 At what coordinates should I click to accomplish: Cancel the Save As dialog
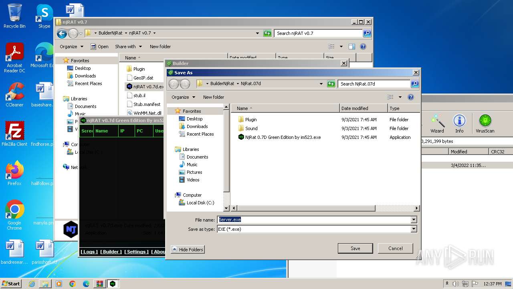pos(395,248)
